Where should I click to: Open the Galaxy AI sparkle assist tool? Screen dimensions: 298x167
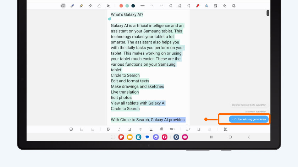pyautogui.click(x=108, y=6)
